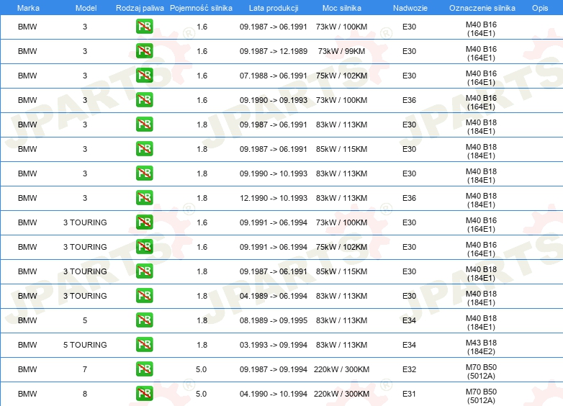This screenshot has width=563, height=406.
Task: Click E36 in the 09.1990 -> 09.1993 row
Action: coord(409,100)
